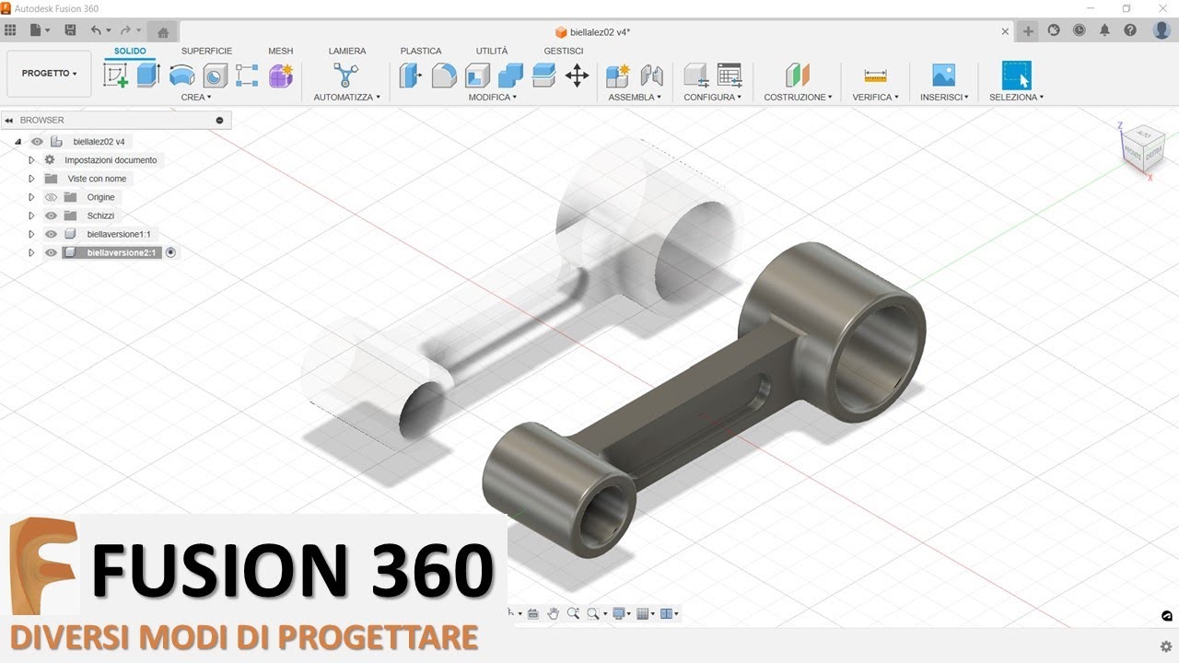This screenshot has width=1179, height=663.
Task: Click the Select tool icon
Action: tap(1016, 76)
